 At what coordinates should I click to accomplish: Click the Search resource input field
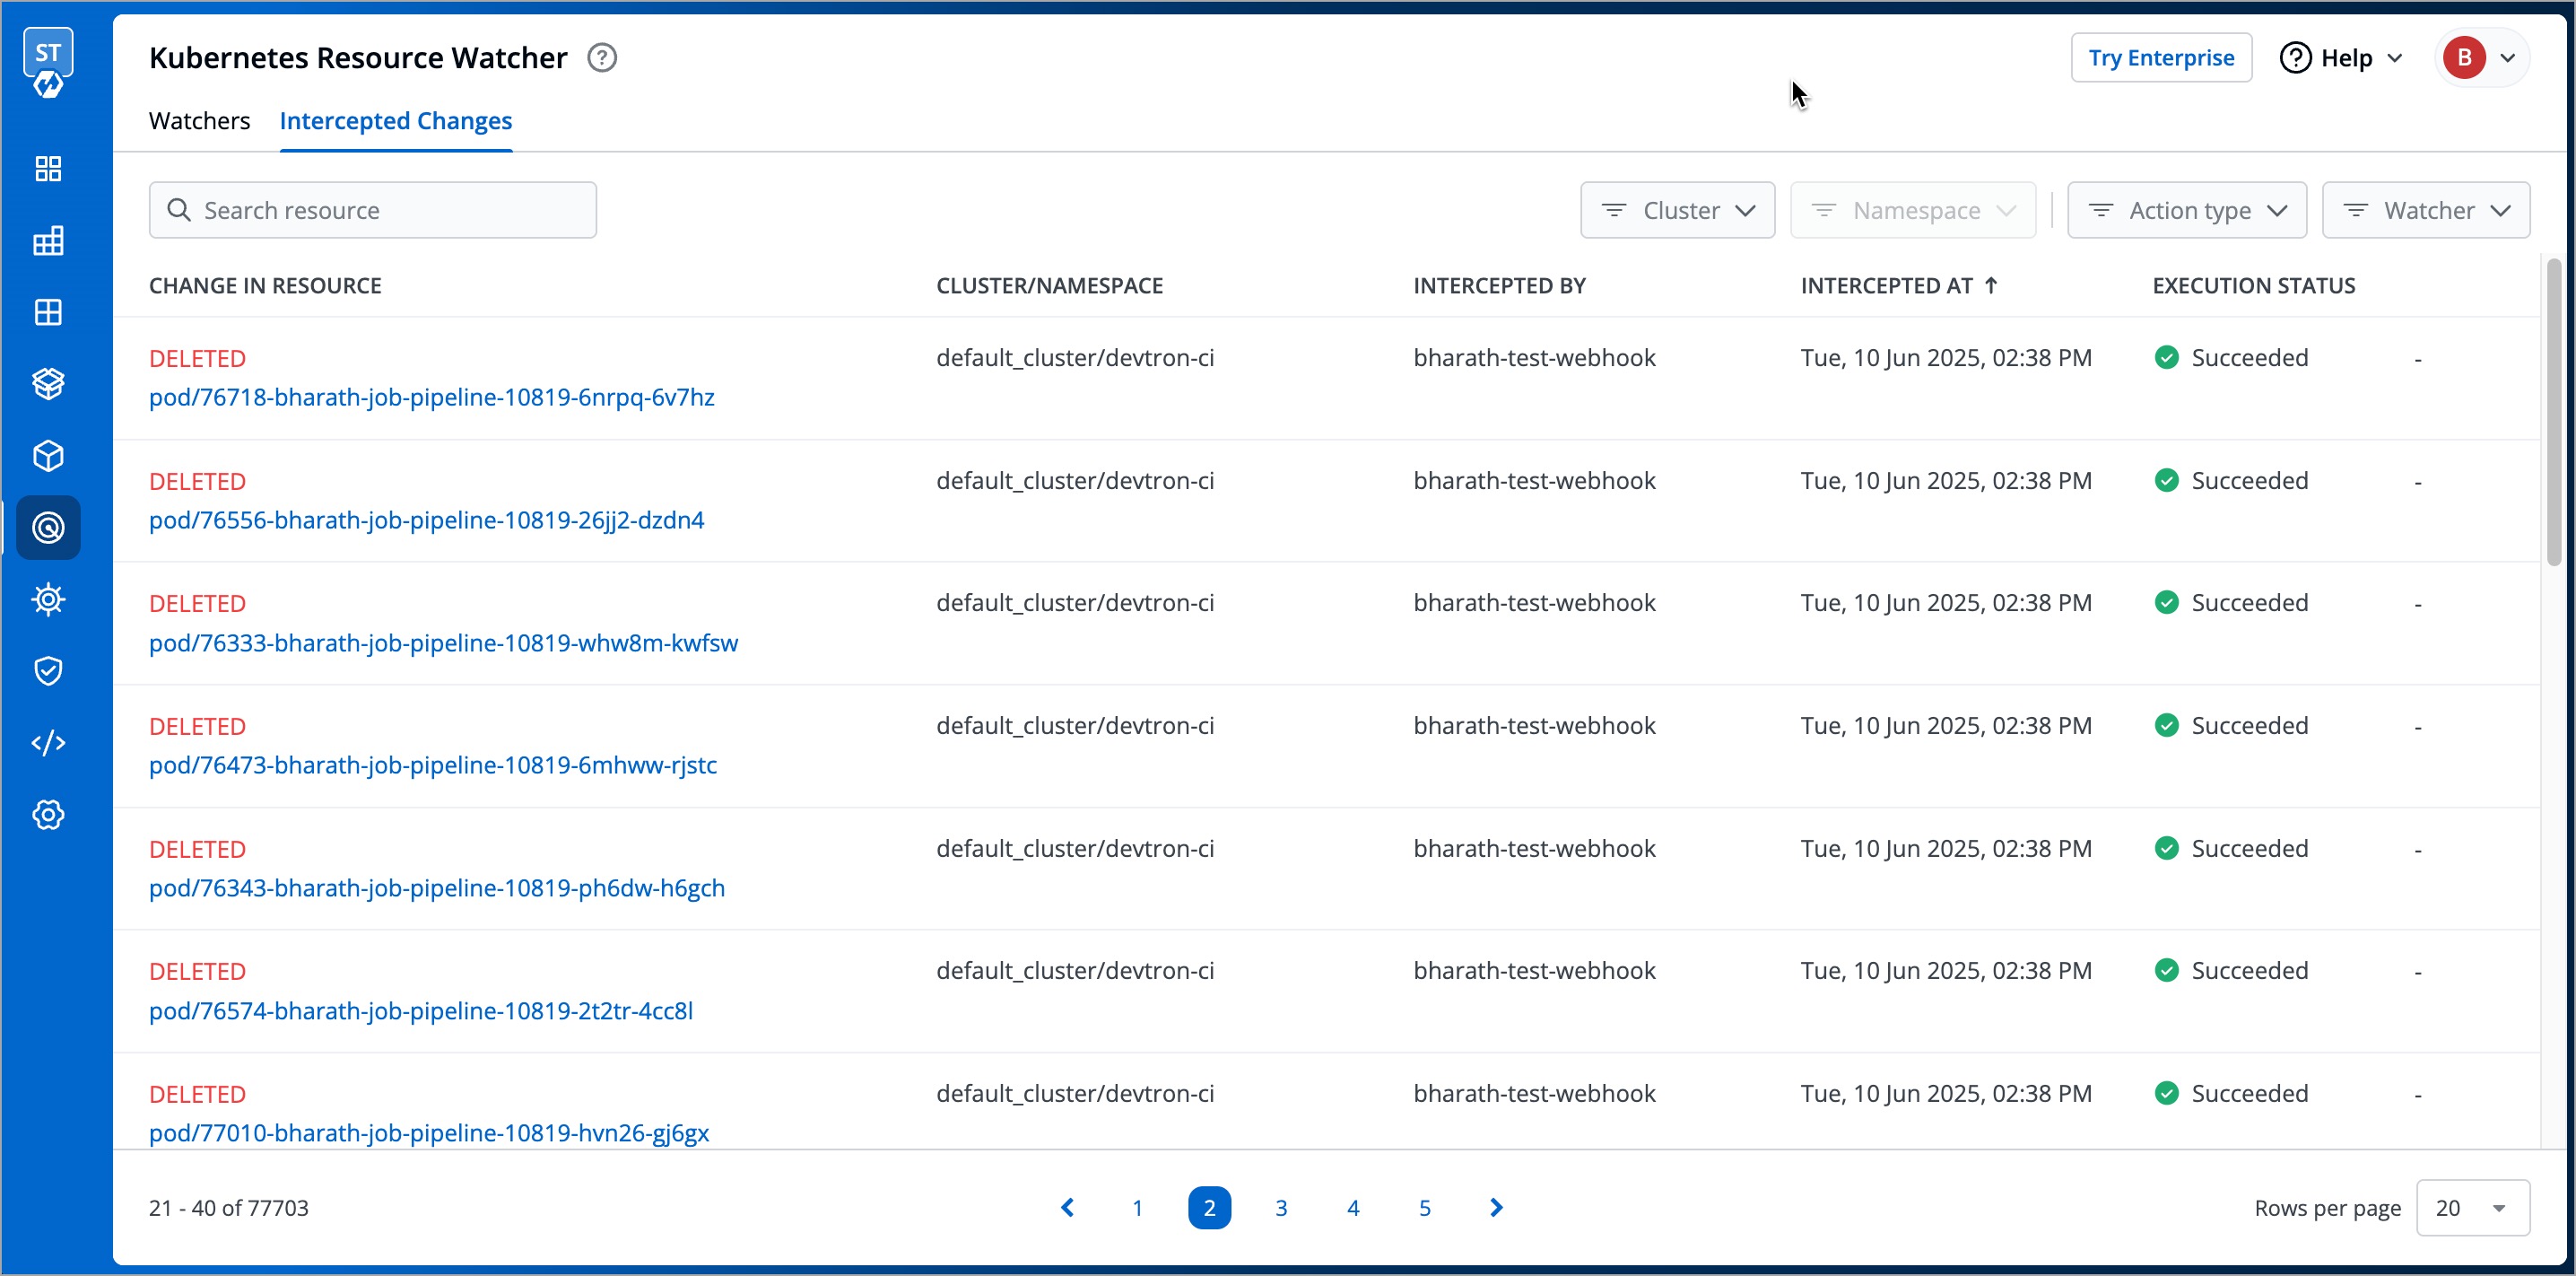pyautogui.click(x=373, y=210)
